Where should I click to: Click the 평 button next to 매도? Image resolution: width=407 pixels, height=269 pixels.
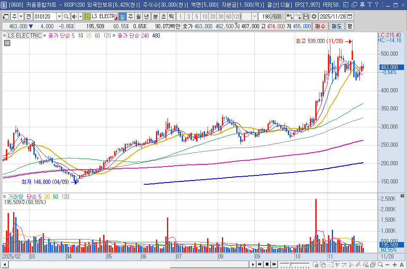click(x=350, y=26)
